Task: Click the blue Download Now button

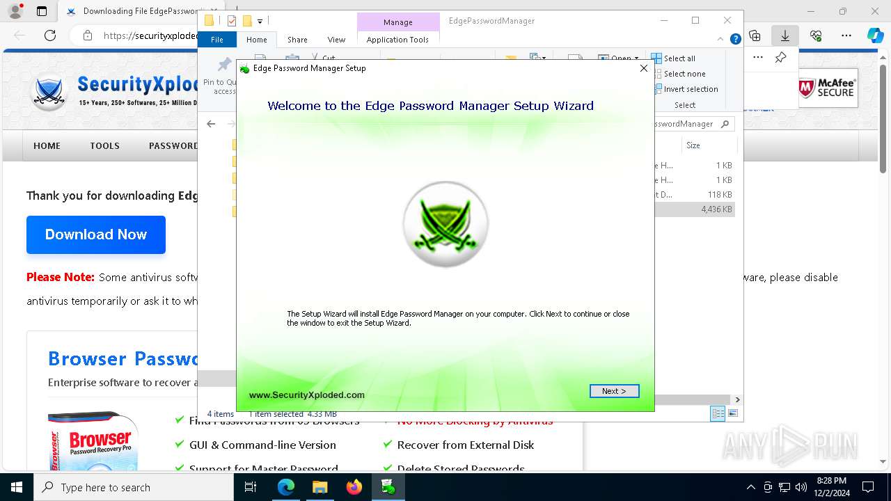Action: coord(96,234)
